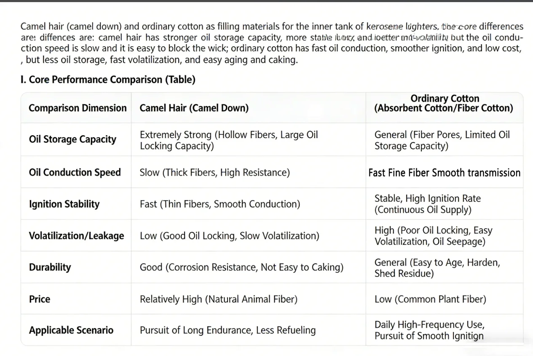Click the 'Camel Hair (Camel Down)' column header

pos(194,108)
